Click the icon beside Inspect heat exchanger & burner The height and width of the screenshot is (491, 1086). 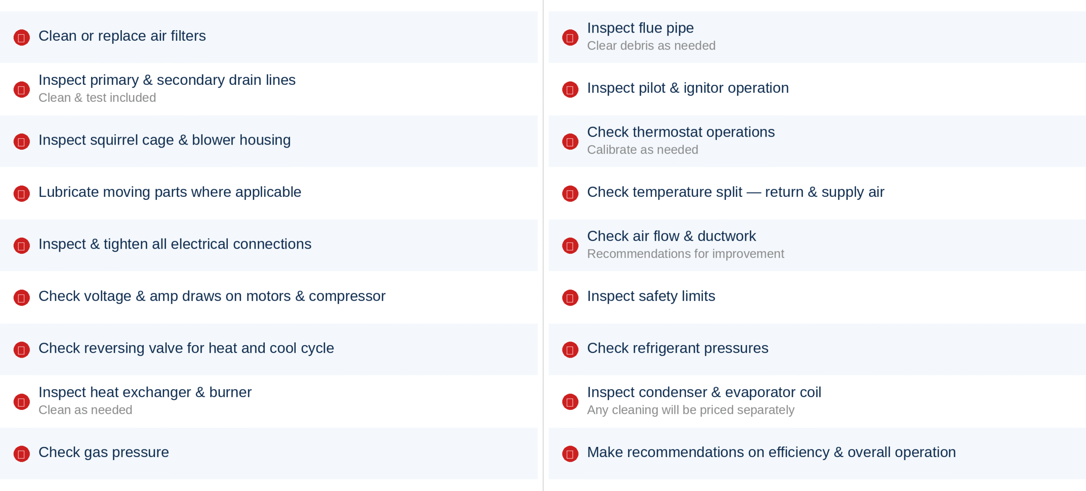click(x=21, y=401)
